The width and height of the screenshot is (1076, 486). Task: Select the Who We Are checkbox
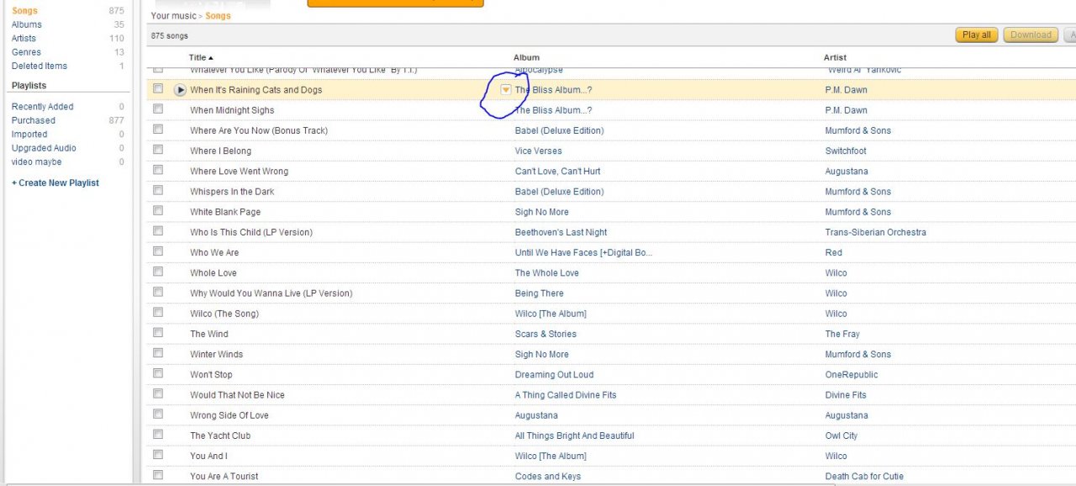(x=158, y=251)
